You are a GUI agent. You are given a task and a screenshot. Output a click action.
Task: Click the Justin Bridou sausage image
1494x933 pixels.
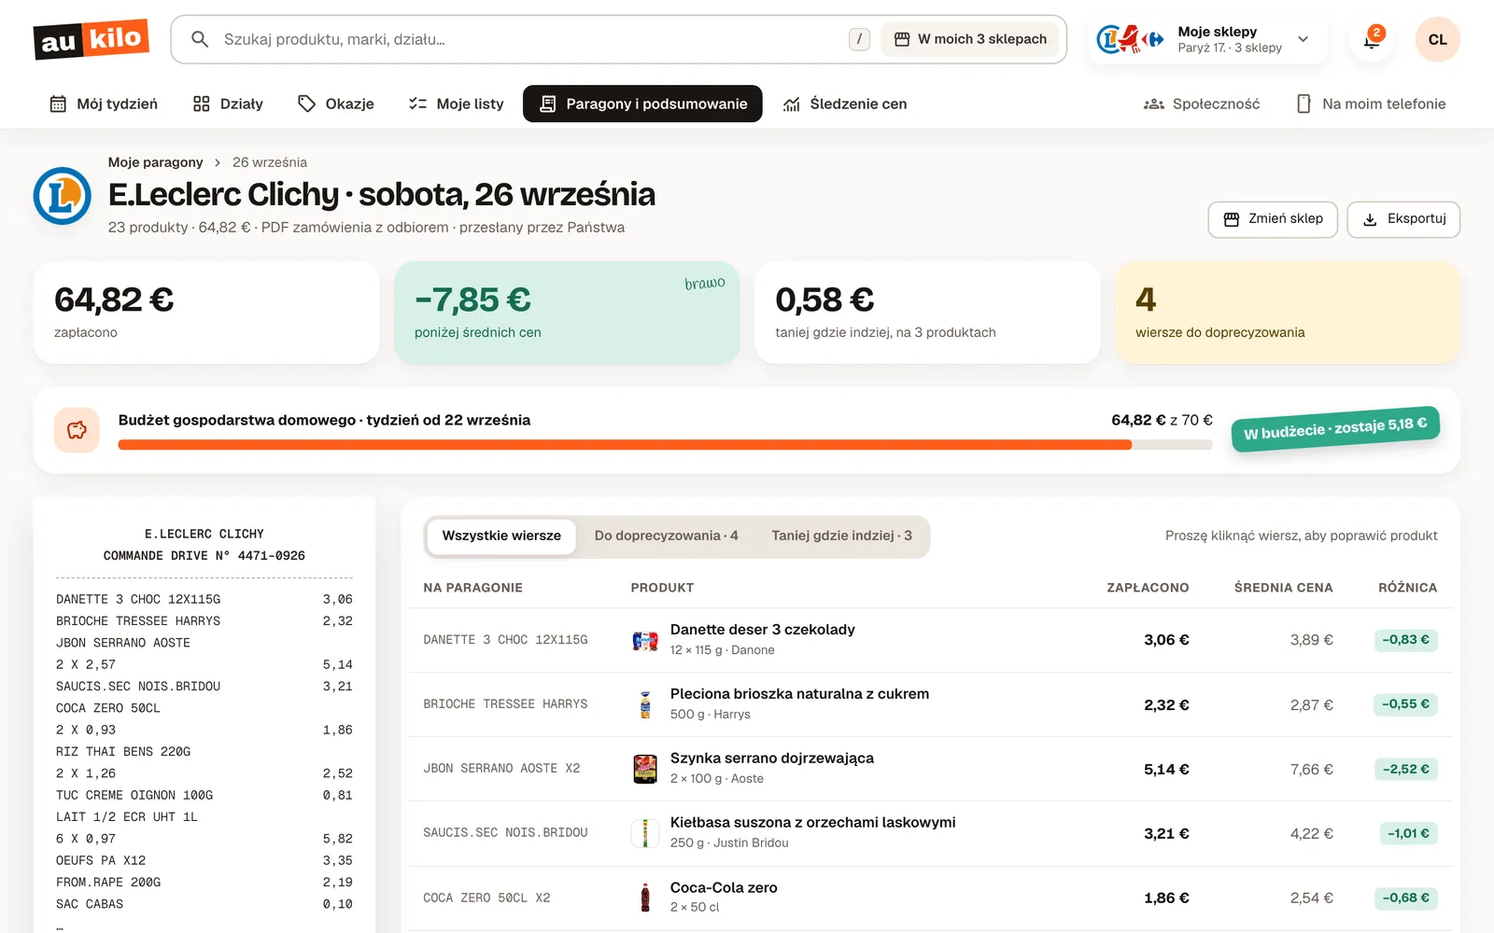pos(645,833)
